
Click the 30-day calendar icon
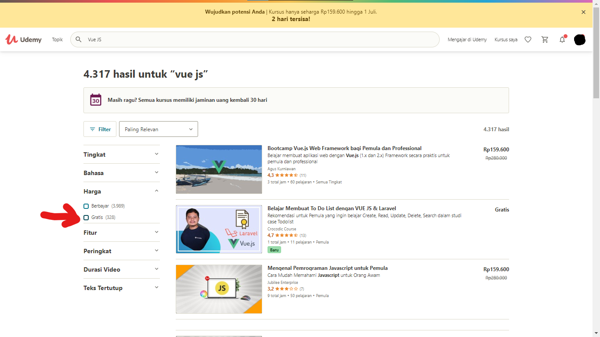tap(96, 100)
